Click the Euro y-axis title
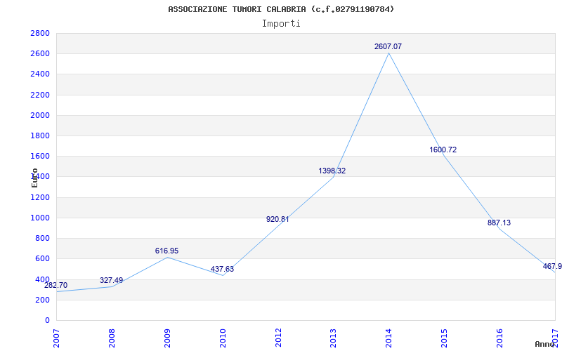562x351 pixels. point(34,178)
